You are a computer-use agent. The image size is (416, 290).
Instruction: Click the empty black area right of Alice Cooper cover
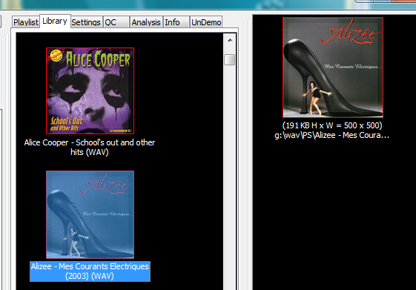(179, 90)
